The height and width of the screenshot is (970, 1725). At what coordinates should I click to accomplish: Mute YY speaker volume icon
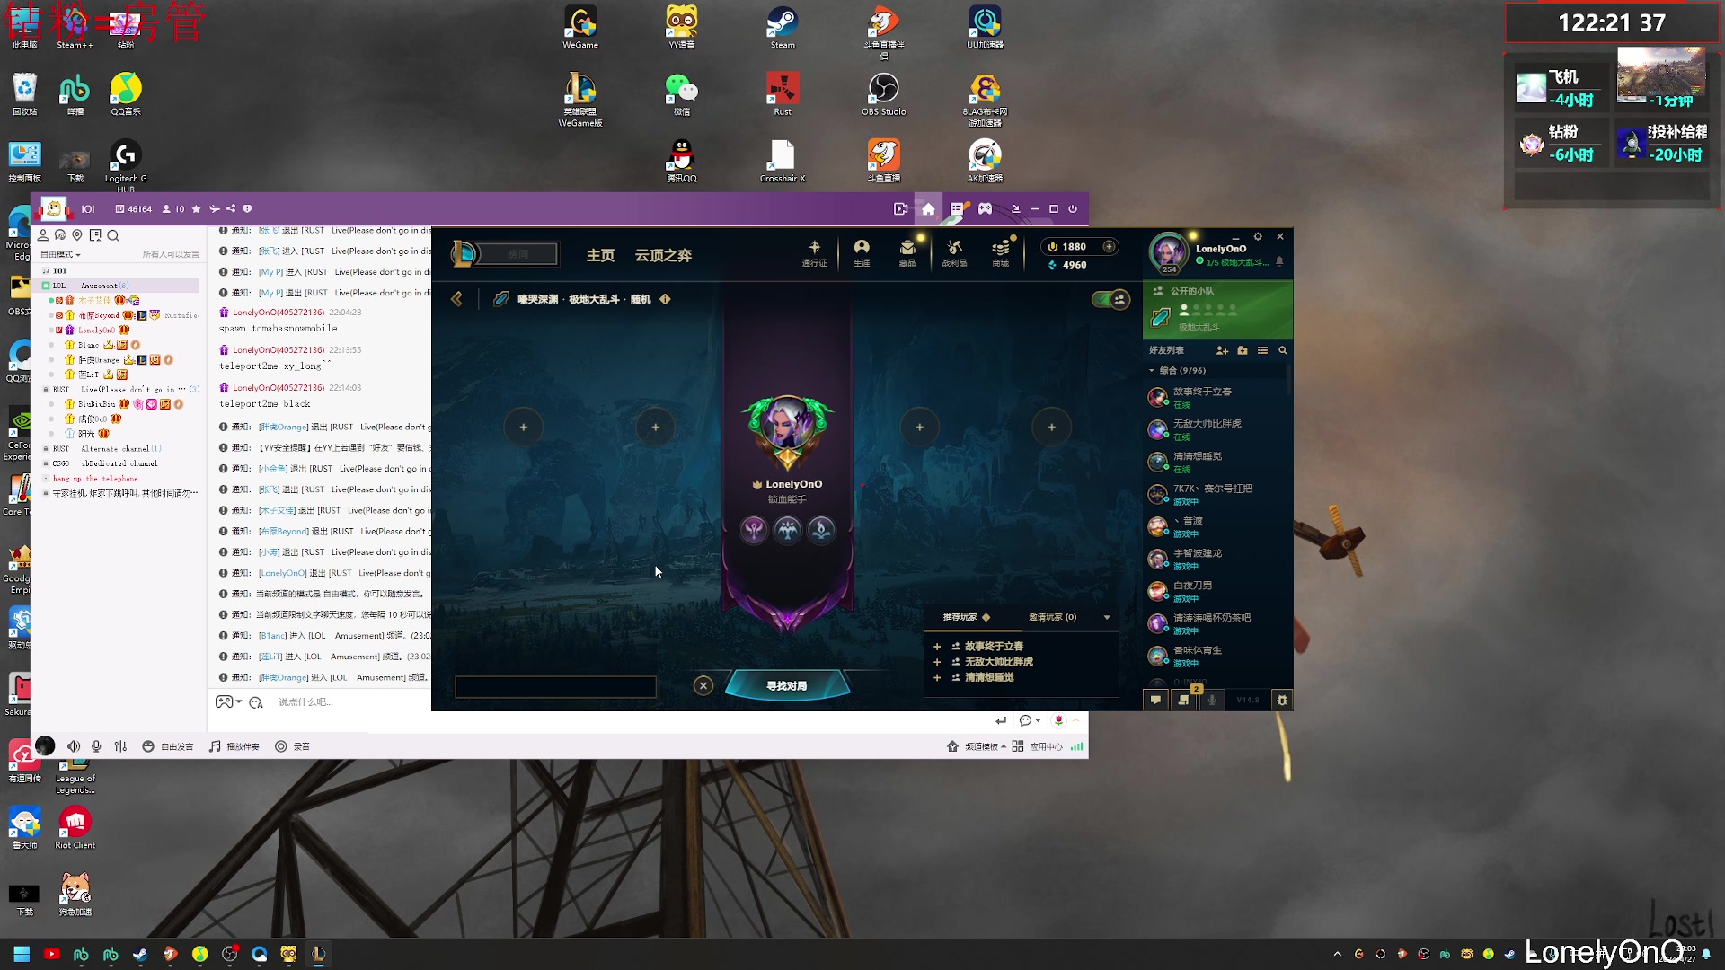pos(74,746)
